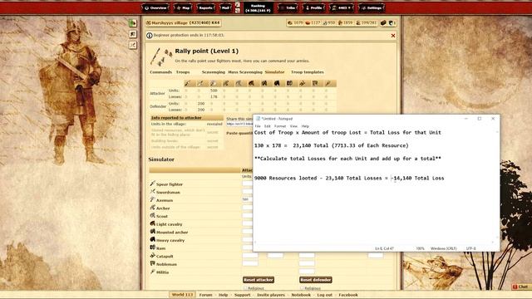Click axeman icon in results table header
Viewport: 532px width, 299px height.
pyautogui.click(x=213, y=83)
